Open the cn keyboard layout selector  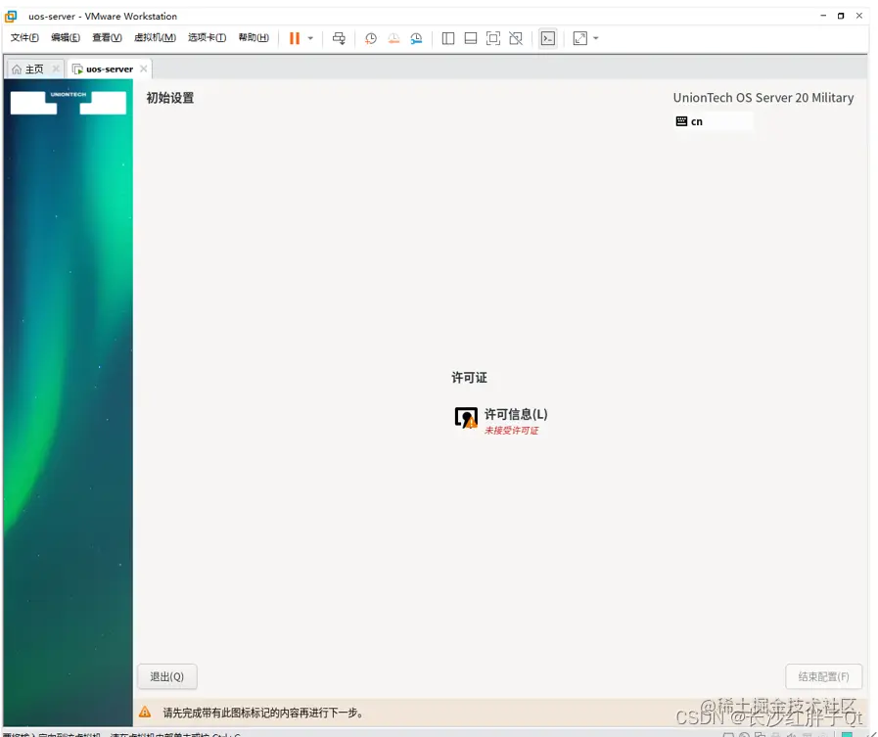click(x=713, y=120)
